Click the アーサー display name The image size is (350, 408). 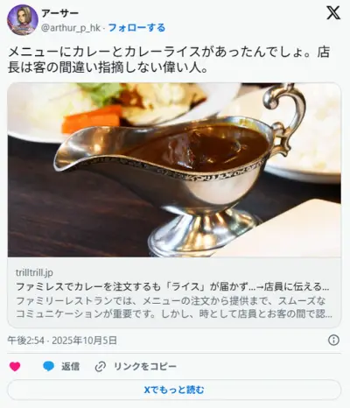pyautogui.click(x=59, y=13)
